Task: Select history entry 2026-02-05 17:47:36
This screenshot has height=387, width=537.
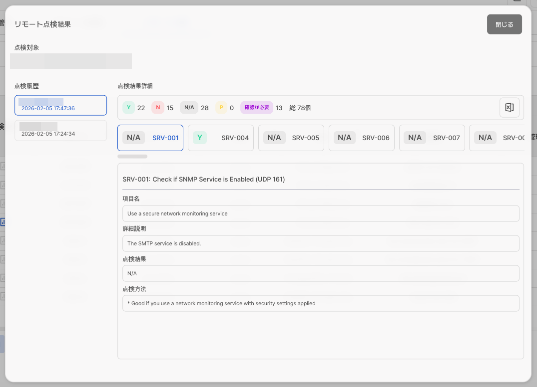Action: click(60, 105)
